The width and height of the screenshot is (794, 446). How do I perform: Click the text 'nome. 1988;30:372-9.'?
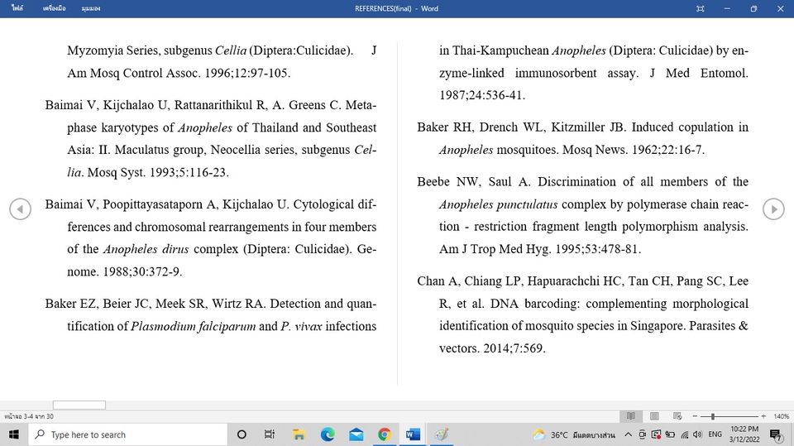(125, 271)
